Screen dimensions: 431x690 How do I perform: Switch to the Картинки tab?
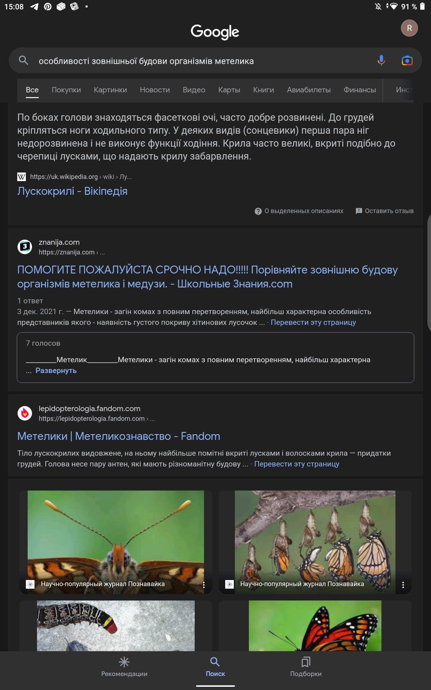coord(110,90)
